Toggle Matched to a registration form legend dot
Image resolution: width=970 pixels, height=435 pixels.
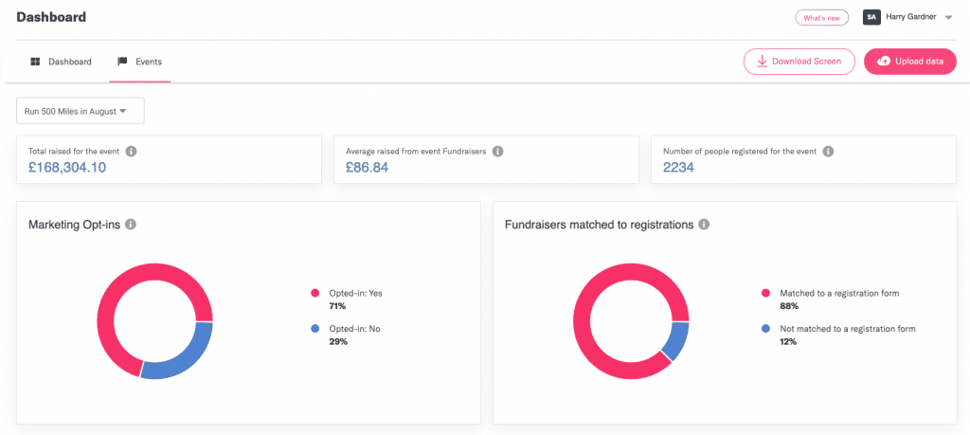[x=765, y=294]
